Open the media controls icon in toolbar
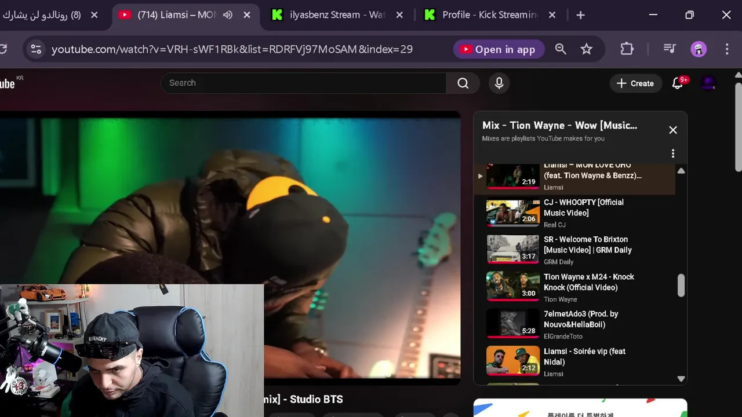The width and height of the screenshot is (742, 417). click(x=670, y=49)
